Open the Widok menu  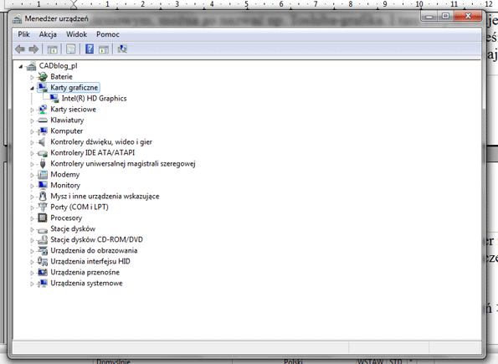click(x=76, y=34)
